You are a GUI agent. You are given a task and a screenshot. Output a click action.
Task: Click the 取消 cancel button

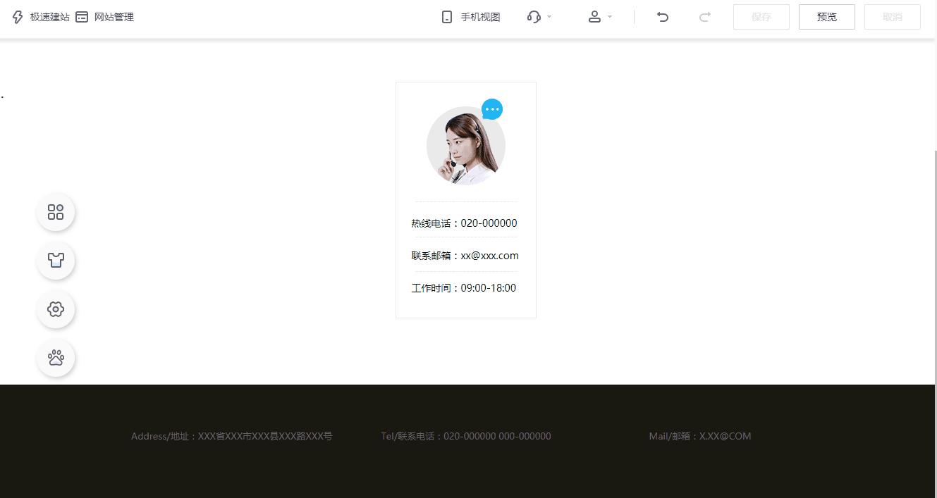893,17
